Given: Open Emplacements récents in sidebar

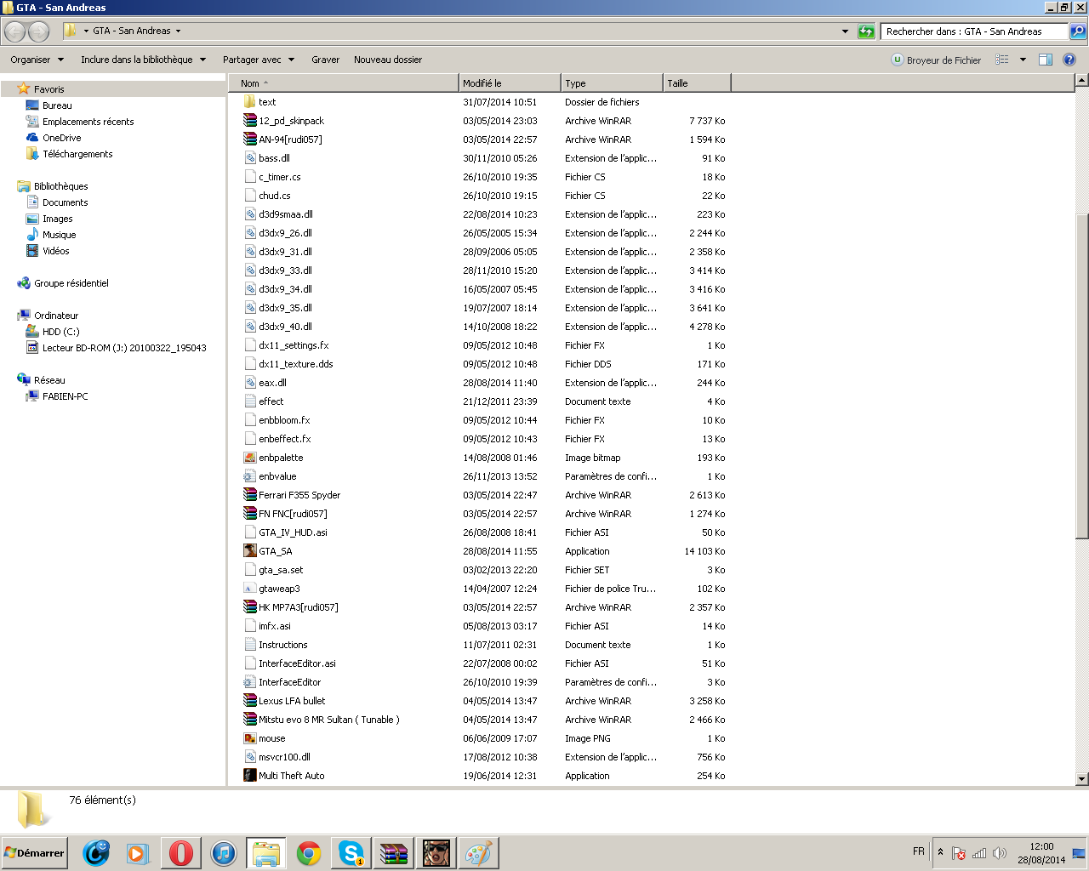Looking at the screenshot, I should pyautogui.click(x=88, y=122).
